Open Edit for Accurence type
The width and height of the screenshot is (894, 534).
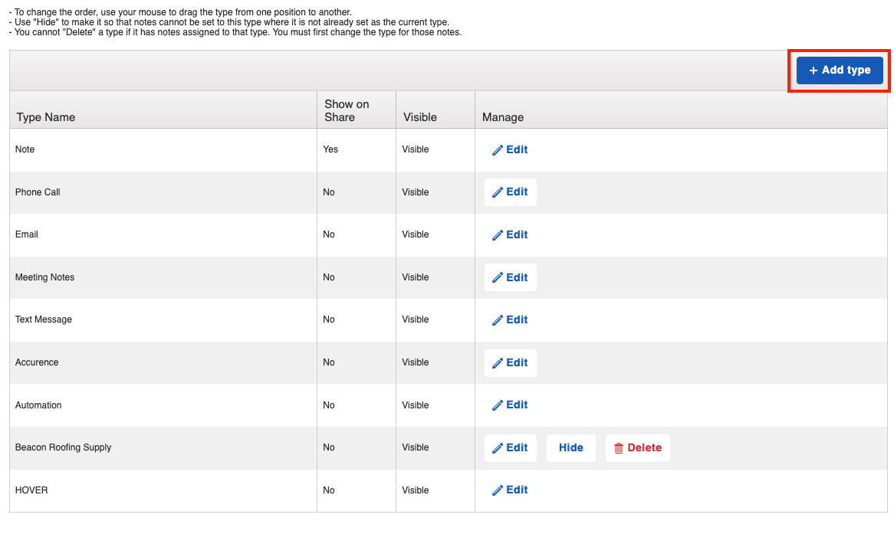coord(510,363)
